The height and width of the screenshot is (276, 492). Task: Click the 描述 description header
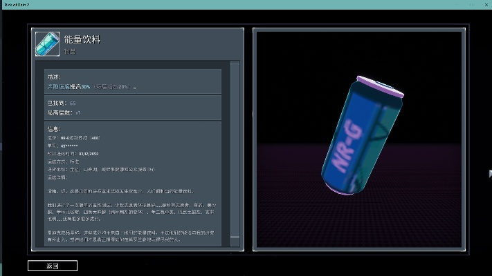(53, 75)
